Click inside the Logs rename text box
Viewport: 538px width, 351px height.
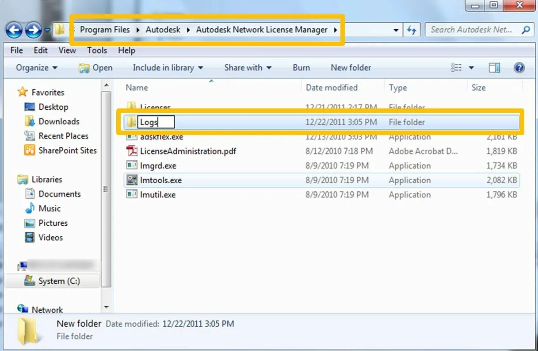157,122
